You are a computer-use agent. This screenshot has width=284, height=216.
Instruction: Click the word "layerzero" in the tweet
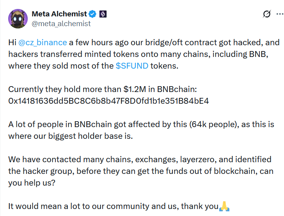pyautogui.click(x=198, y=160)
